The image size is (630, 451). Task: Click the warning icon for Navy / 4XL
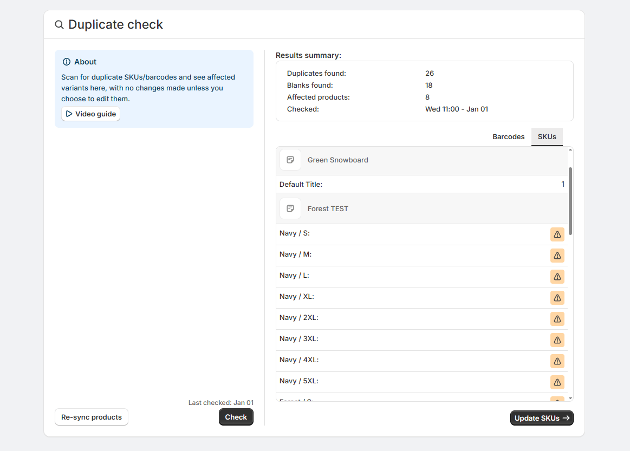[x=557, y=361]
